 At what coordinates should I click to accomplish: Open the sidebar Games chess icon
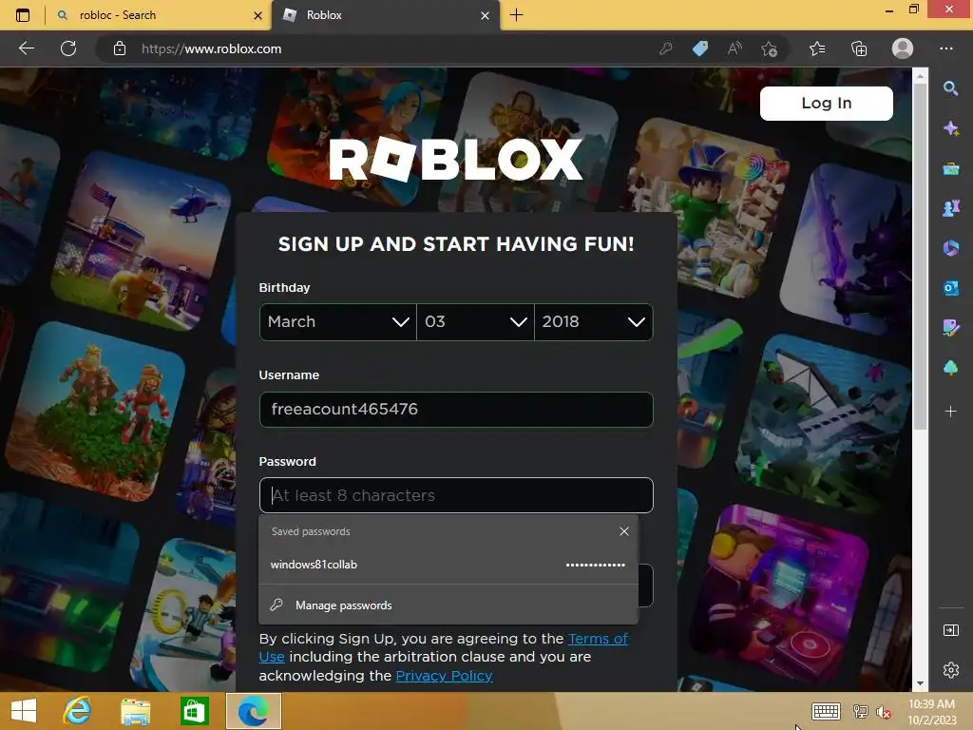[x=950, y=208]
